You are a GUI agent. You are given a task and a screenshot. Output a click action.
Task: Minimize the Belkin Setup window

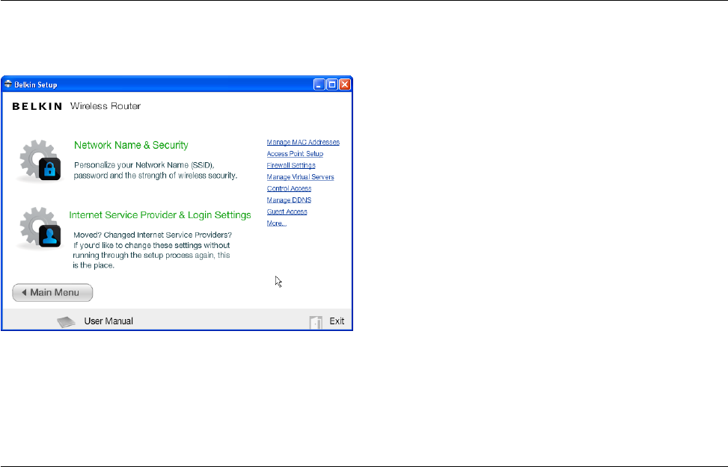click(x=319, y=84)
